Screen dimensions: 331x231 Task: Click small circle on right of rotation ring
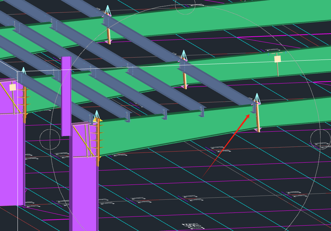(x=321, y=139)
